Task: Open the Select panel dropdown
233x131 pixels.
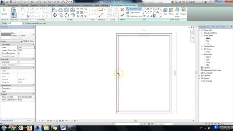Action: click(x=4, y=20)
